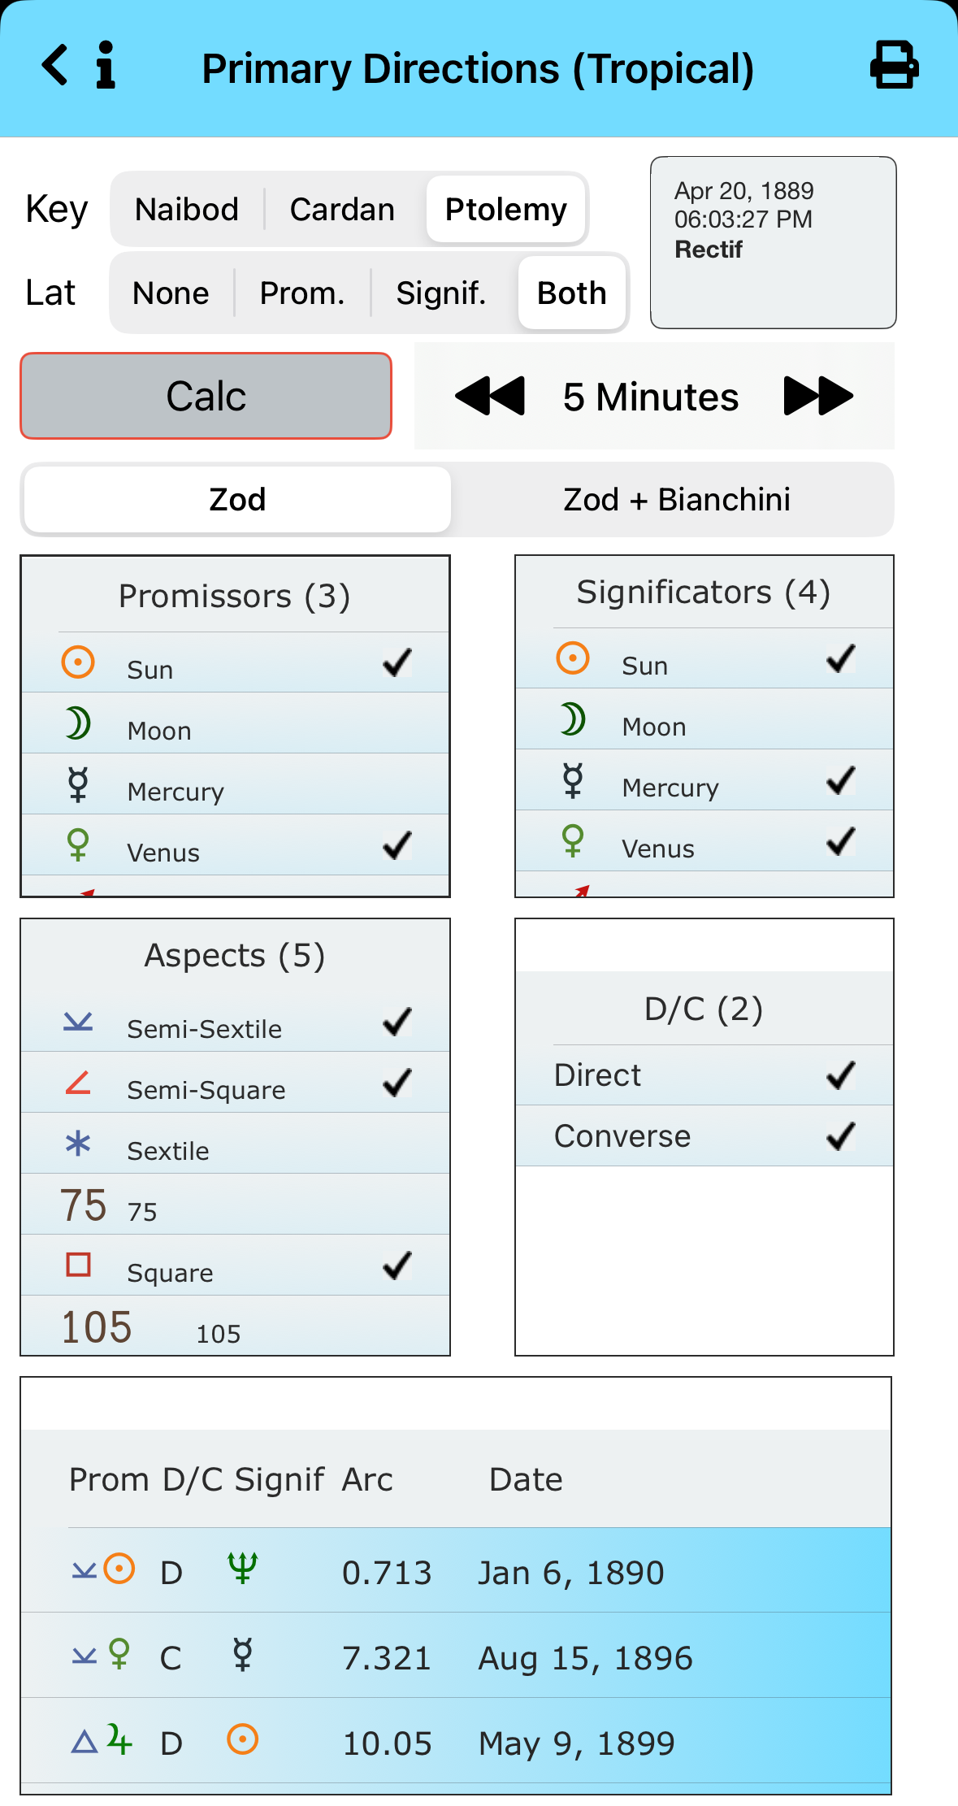
Task: Uncheck Venus in Promissors list
Action: [x=397, y=845]
